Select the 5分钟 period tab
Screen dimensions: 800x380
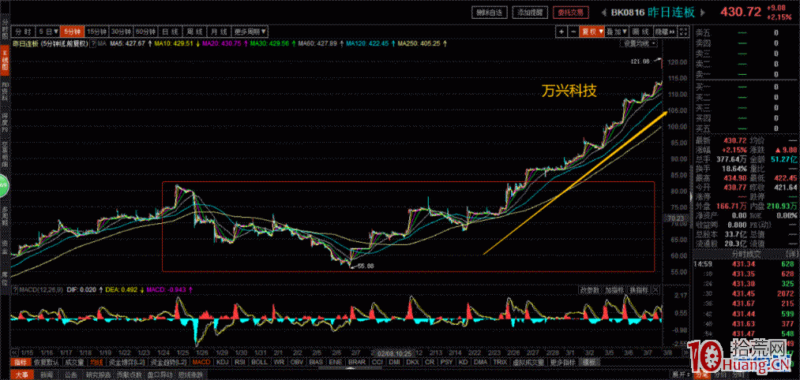click(72, 32)
